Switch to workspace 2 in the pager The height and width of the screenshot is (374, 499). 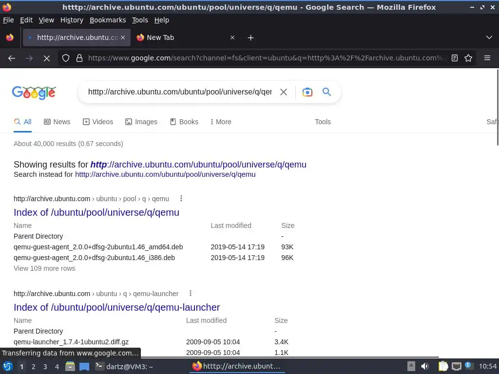[34, 367]
